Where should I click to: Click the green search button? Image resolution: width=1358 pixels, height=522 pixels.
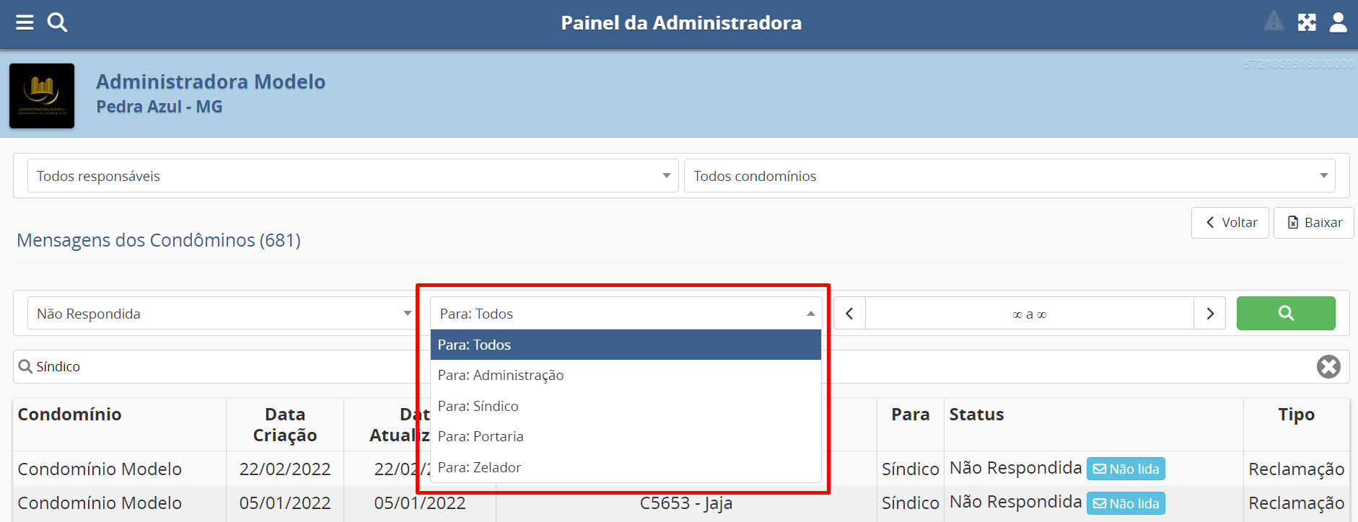click(x=1285, y=314)
